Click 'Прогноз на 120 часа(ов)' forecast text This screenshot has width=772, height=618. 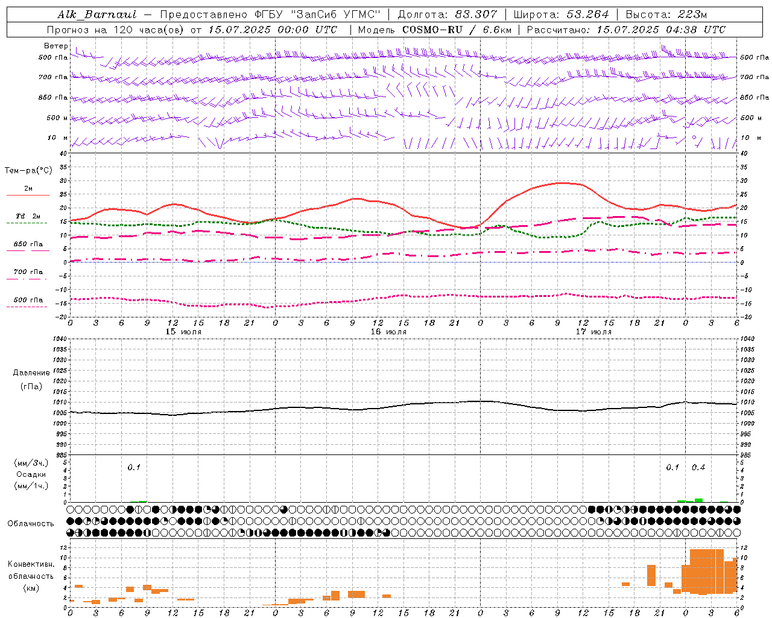point(116,30)
